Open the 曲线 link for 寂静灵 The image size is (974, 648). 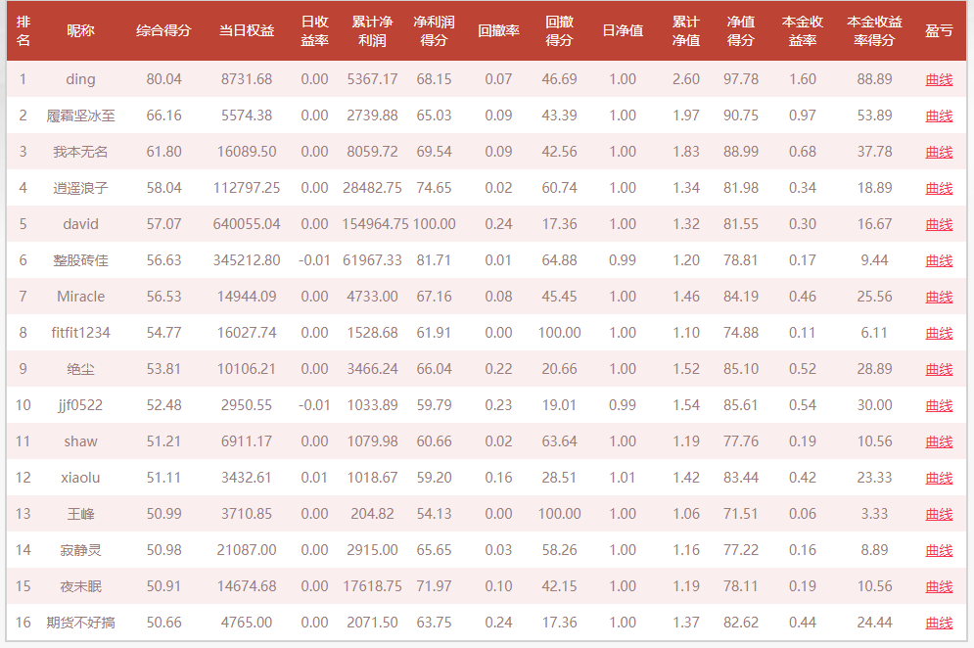[939, 550]
